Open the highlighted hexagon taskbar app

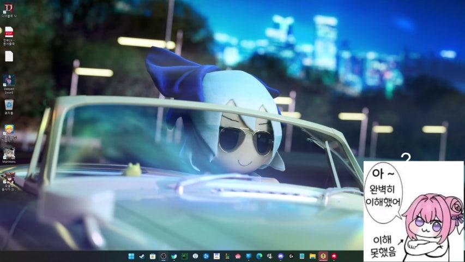pos(323,256)
